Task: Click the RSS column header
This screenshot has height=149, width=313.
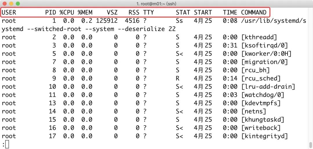Action: (x=134, y=12)
